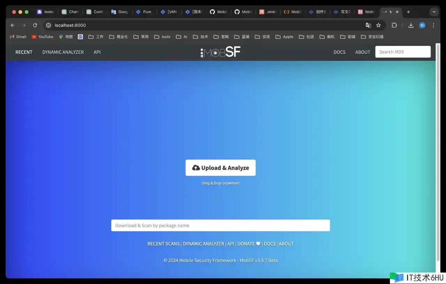This screenshot has height=284, width=446.
Task: Reload the localhost:8000 page
Action: (x=35, y=25)
